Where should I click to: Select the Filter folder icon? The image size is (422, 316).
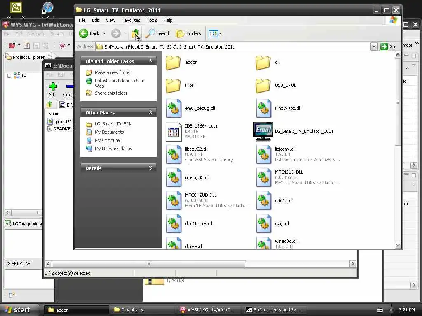pyautogui.click(x=173, y=86)
